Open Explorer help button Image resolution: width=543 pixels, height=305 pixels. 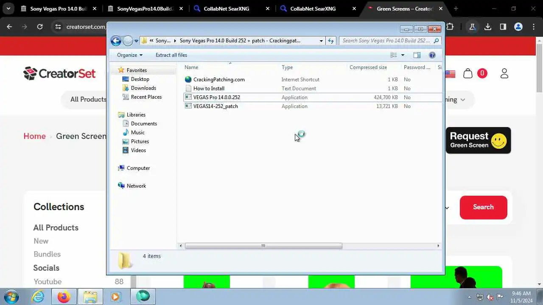tap(432, 55)
